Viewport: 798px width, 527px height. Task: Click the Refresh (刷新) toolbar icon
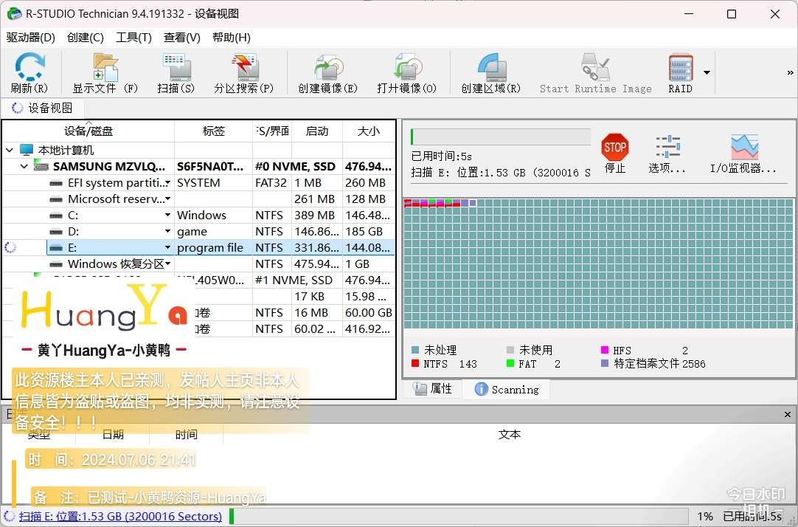[30, 73]
